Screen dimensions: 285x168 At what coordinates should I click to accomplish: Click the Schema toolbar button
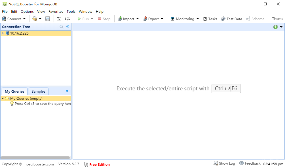point(255,19)
